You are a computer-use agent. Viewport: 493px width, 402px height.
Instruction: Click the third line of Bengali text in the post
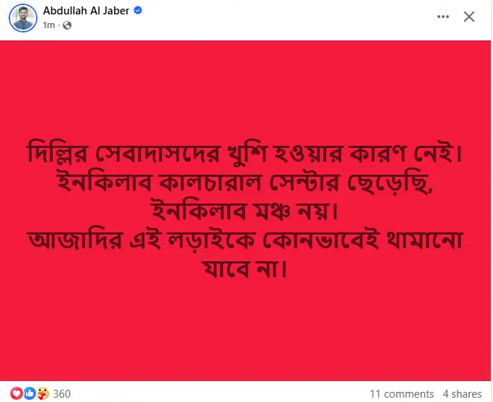[x=245, y=211]
